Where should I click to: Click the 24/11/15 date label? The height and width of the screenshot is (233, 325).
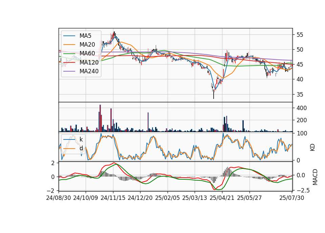tap(113, 198)
